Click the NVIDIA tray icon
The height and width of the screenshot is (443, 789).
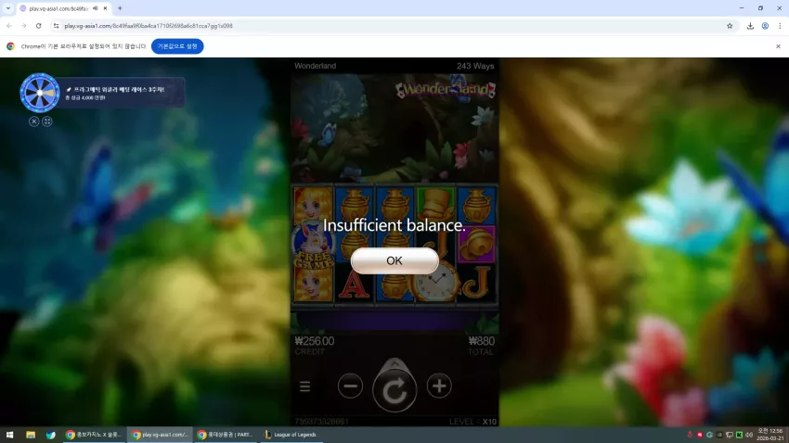pos(719,435)
